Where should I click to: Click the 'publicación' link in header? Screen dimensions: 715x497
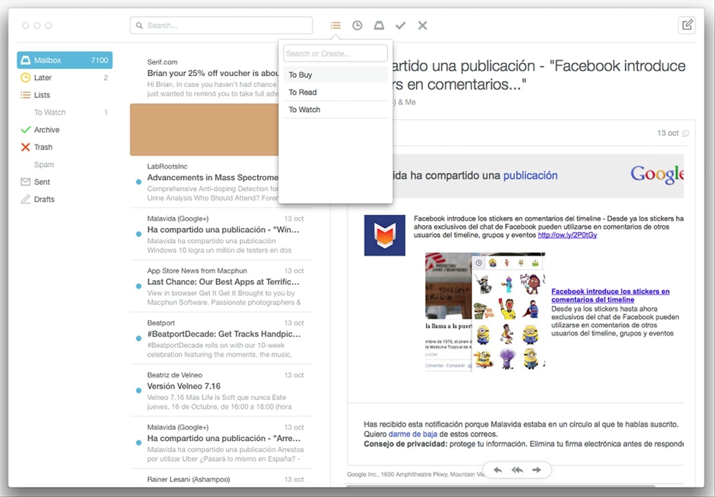tap(530, 175)
